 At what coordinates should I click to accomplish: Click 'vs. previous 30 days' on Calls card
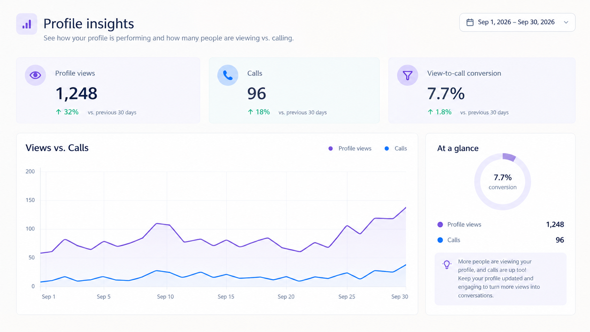coord(303,113)
